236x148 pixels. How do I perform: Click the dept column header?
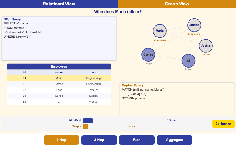(x=93, y=72)
